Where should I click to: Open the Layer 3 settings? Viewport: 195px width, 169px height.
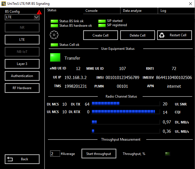22,64
